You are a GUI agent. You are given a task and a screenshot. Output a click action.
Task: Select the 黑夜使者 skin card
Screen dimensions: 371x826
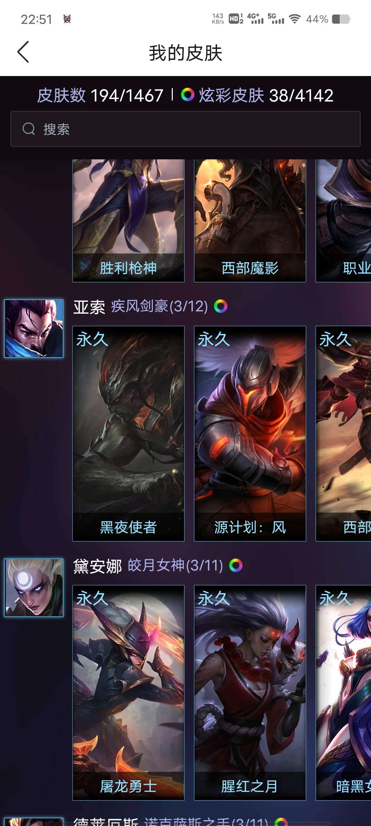point(128,434)
